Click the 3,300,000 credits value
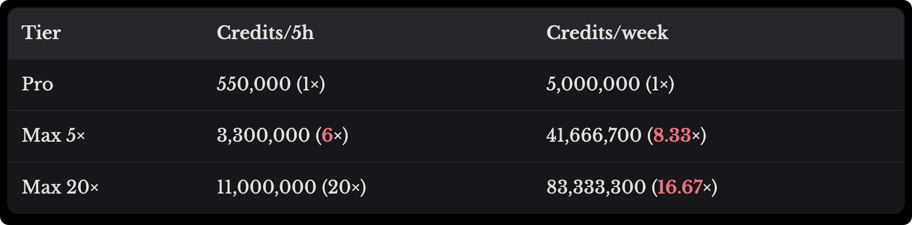This screenshot has width=912, height=225. click(x=263, y=136)
